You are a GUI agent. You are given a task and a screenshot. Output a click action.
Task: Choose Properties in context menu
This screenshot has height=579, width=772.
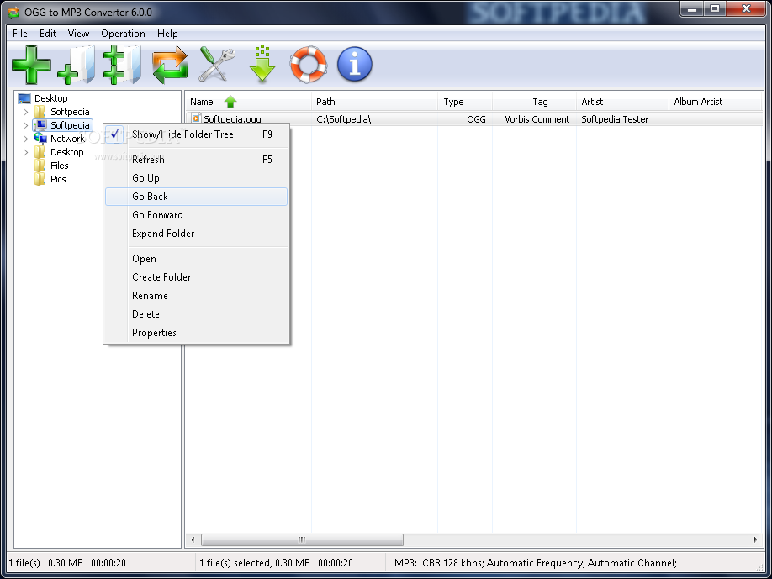click(196, 333)
